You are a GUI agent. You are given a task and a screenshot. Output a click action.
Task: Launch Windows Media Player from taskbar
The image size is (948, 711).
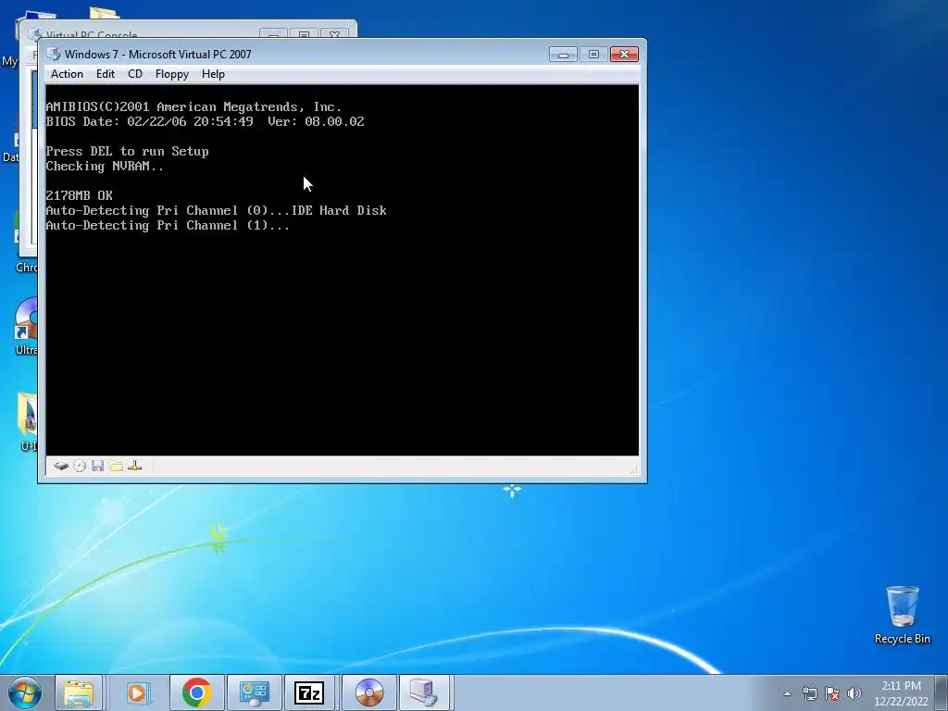[x=137, y=692]
